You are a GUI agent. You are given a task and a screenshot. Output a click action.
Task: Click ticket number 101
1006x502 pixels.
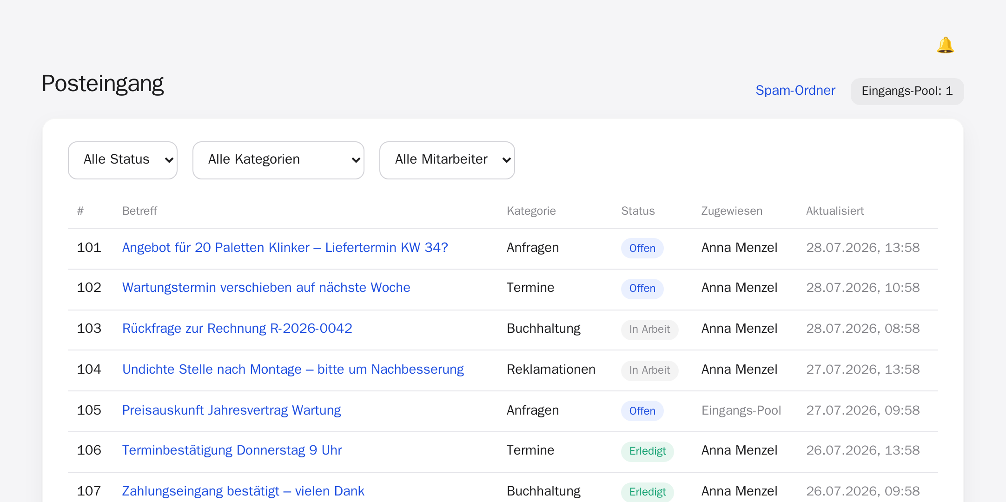point(89,248)
